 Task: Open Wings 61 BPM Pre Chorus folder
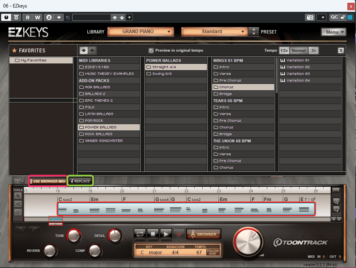tap(243, 80)
